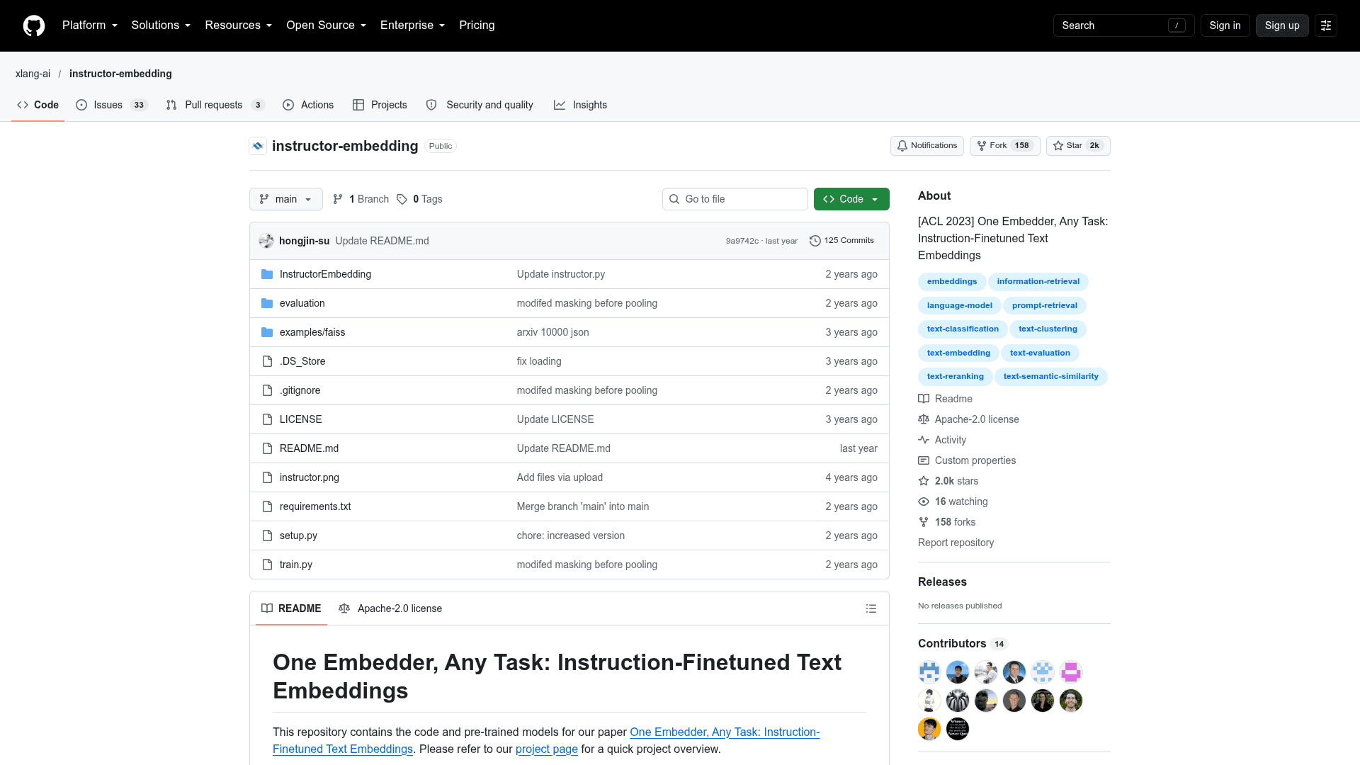Select the information-retrieval topic tag

pos(1038,282)
